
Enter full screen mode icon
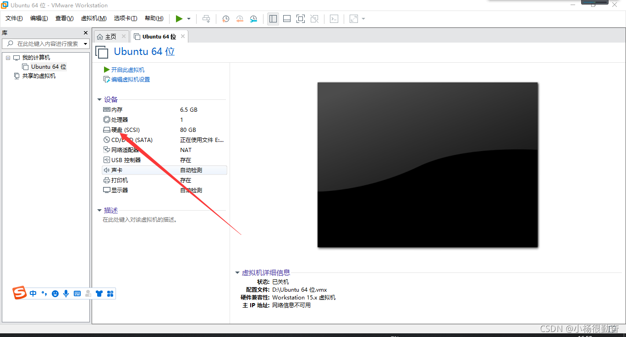click(x=301, y=19)
